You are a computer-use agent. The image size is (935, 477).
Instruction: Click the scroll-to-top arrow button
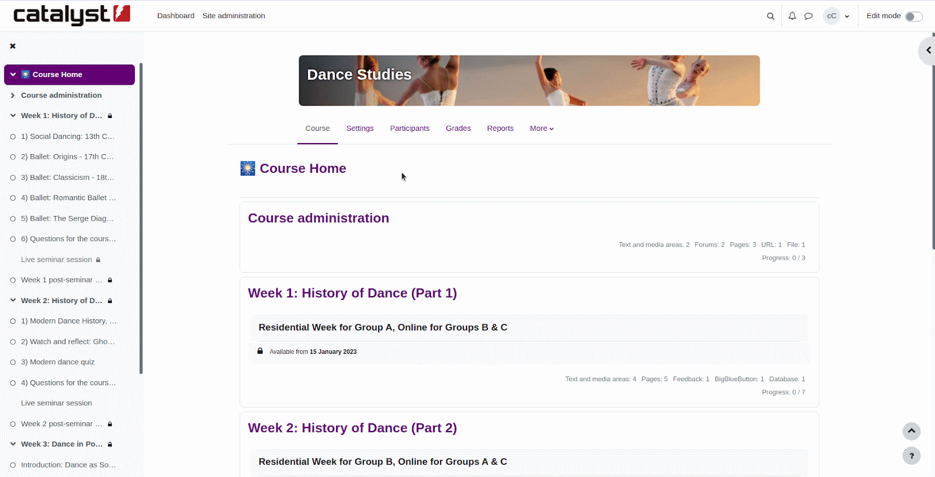pos(912,431)
